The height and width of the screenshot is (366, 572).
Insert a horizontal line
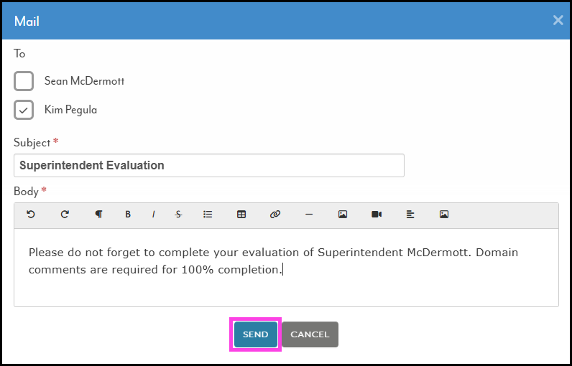(x=309, y=214)
